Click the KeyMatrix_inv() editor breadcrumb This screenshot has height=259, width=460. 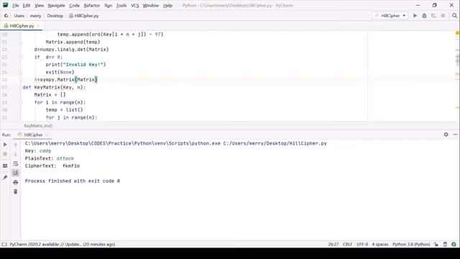pyautogui.click(x=38, y=126)
